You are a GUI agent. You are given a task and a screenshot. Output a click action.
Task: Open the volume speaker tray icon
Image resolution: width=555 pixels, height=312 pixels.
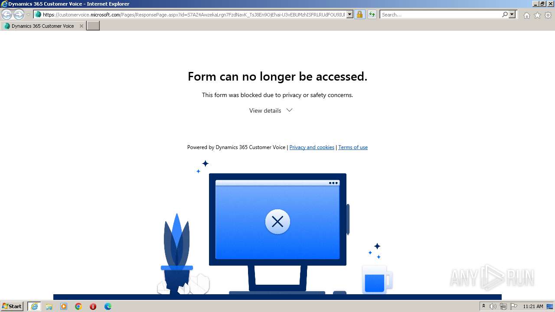tap(493, 306)
